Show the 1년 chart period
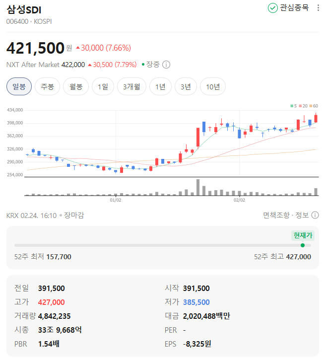The width and height of the screenshot is (324, 362). tap(160, 86)
